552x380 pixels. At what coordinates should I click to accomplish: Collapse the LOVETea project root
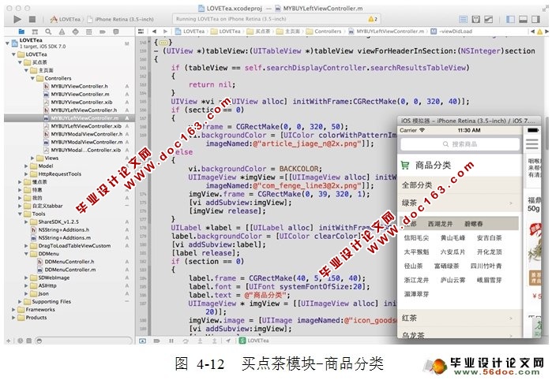(x=7, y=43)
